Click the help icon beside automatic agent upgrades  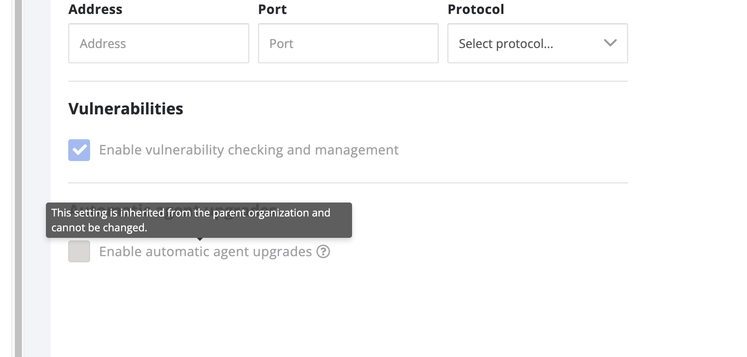click(323, 252)
